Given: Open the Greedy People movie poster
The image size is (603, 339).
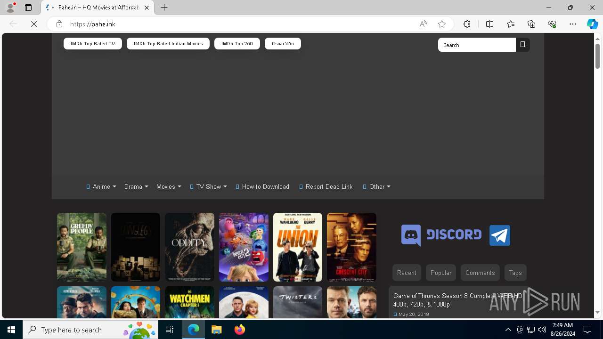Looking at the screenshot, I should (81, 247).
